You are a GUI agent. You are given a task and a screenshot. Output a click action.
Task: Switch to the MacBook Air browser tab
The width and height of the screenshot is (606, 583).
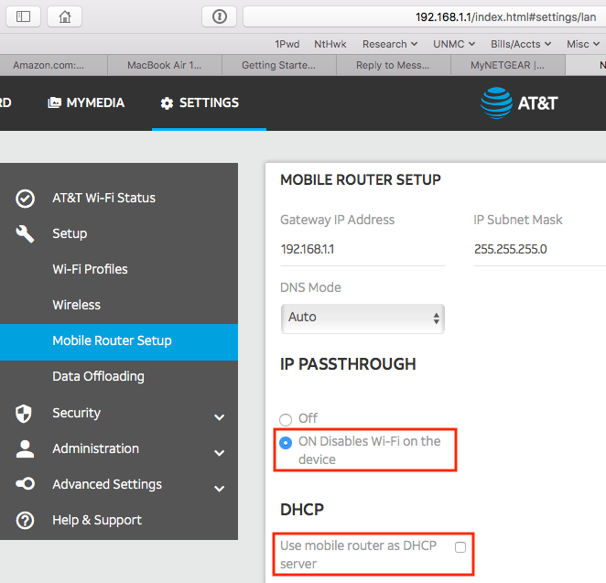click(165, 65)
